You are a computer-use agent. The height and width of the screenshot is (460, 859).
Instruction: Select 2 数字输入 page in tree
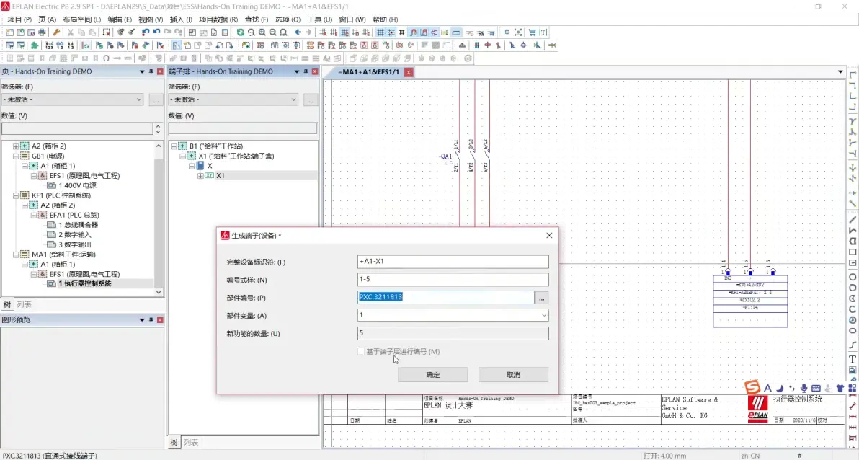tap(75, 234)
